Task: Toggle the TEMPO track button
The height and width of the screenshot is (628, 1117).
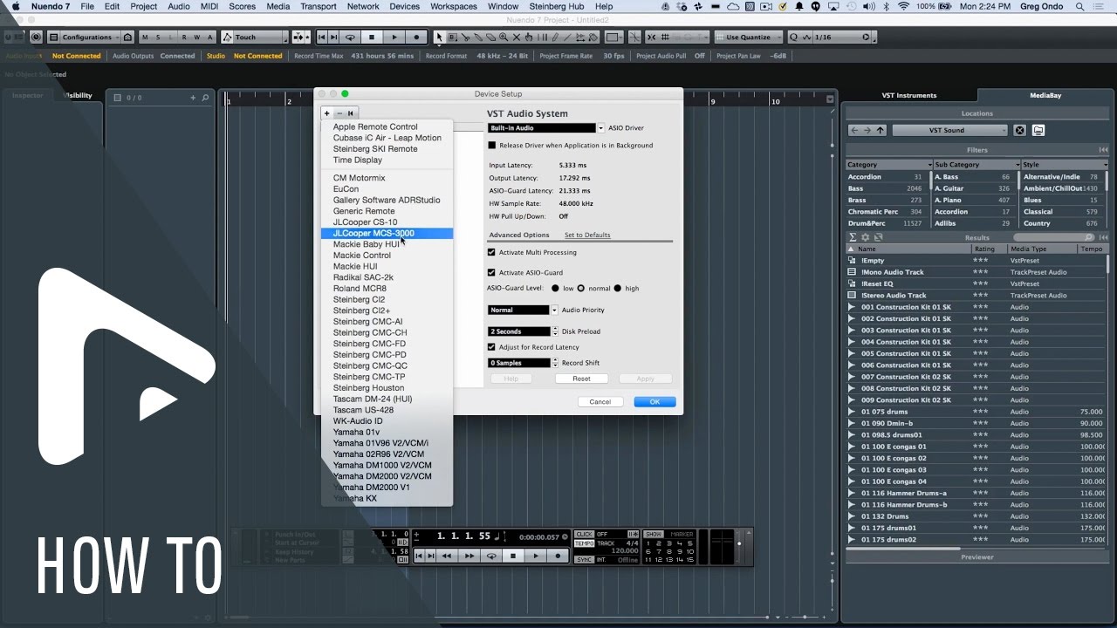Action: [x=584, y=543]
